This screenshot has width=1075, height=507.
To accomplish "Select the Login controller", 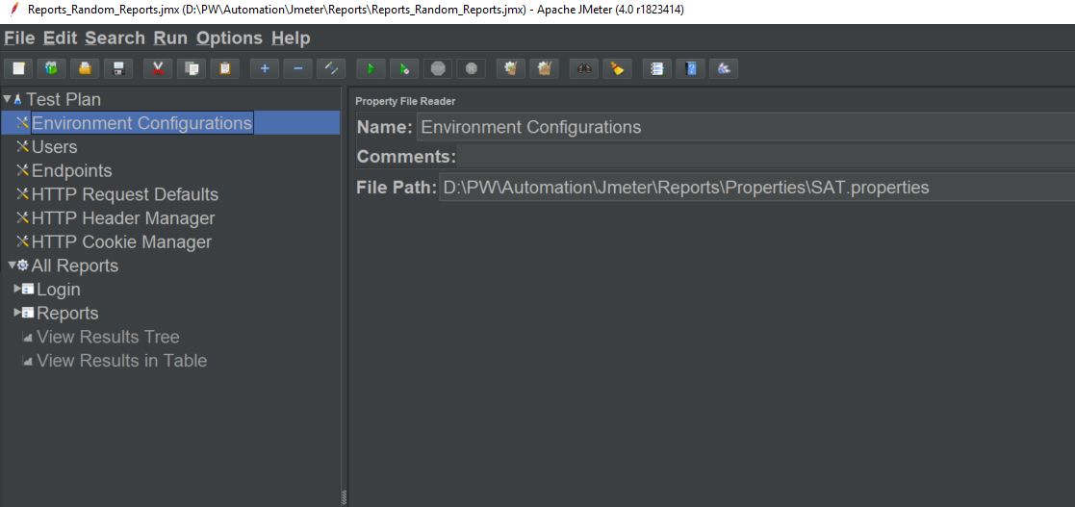I will pos(59,290).
